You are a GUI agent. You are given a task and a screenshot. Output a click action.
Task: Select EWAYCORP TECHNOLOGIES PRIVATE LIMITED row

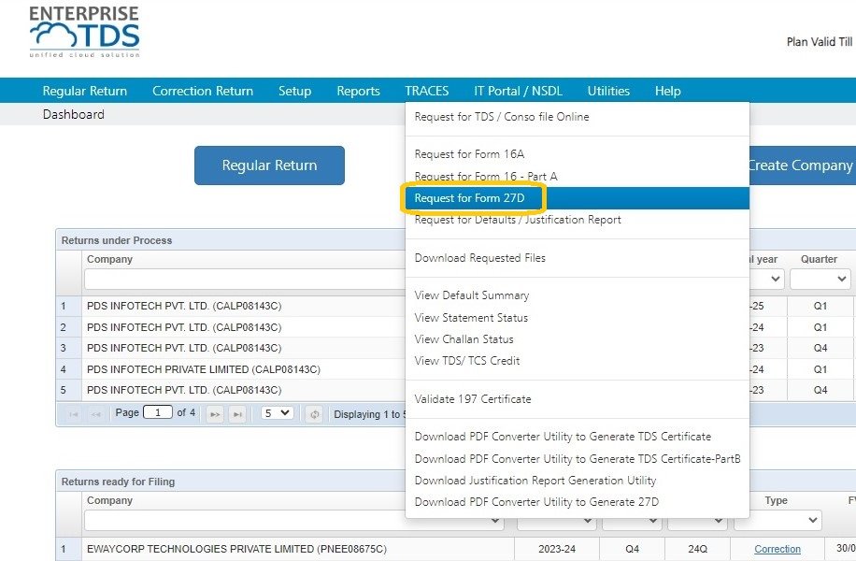pyautogui.click(x=236, y=549)
